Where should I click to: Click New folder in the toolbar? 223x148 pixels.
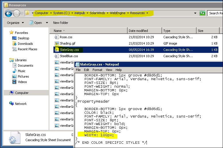61,23
